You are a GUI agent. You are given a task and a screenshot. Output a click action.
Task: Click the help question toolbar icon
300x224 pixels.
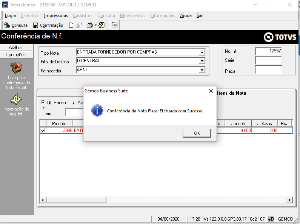(x=102, y=25)
